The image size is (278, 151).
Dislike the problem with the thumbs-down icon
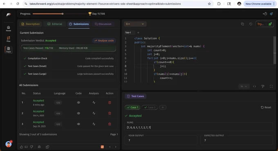pyautogui.click(x=31, y=147)
